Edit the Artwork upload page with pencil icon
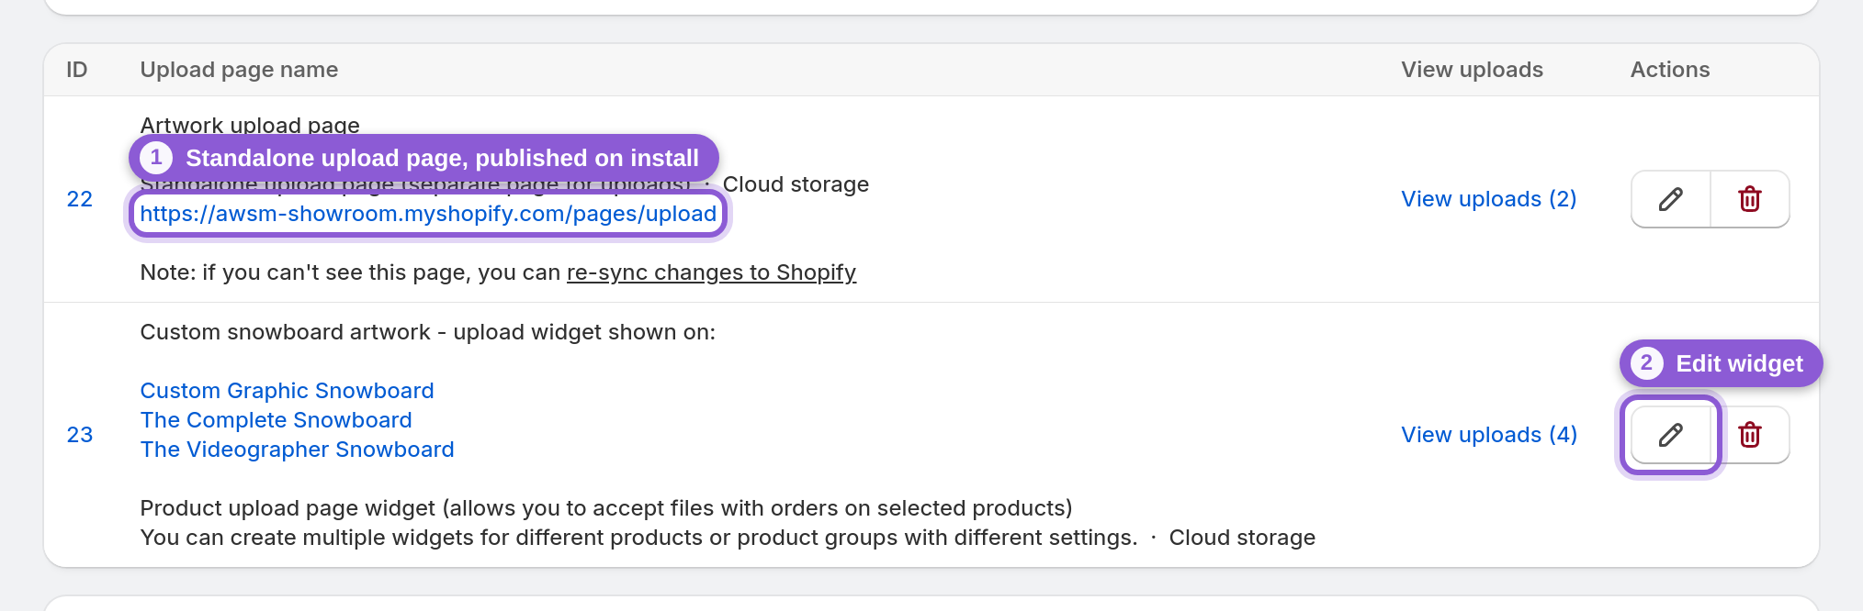This screenshot has width=1863, height=611. (1670, 199)
